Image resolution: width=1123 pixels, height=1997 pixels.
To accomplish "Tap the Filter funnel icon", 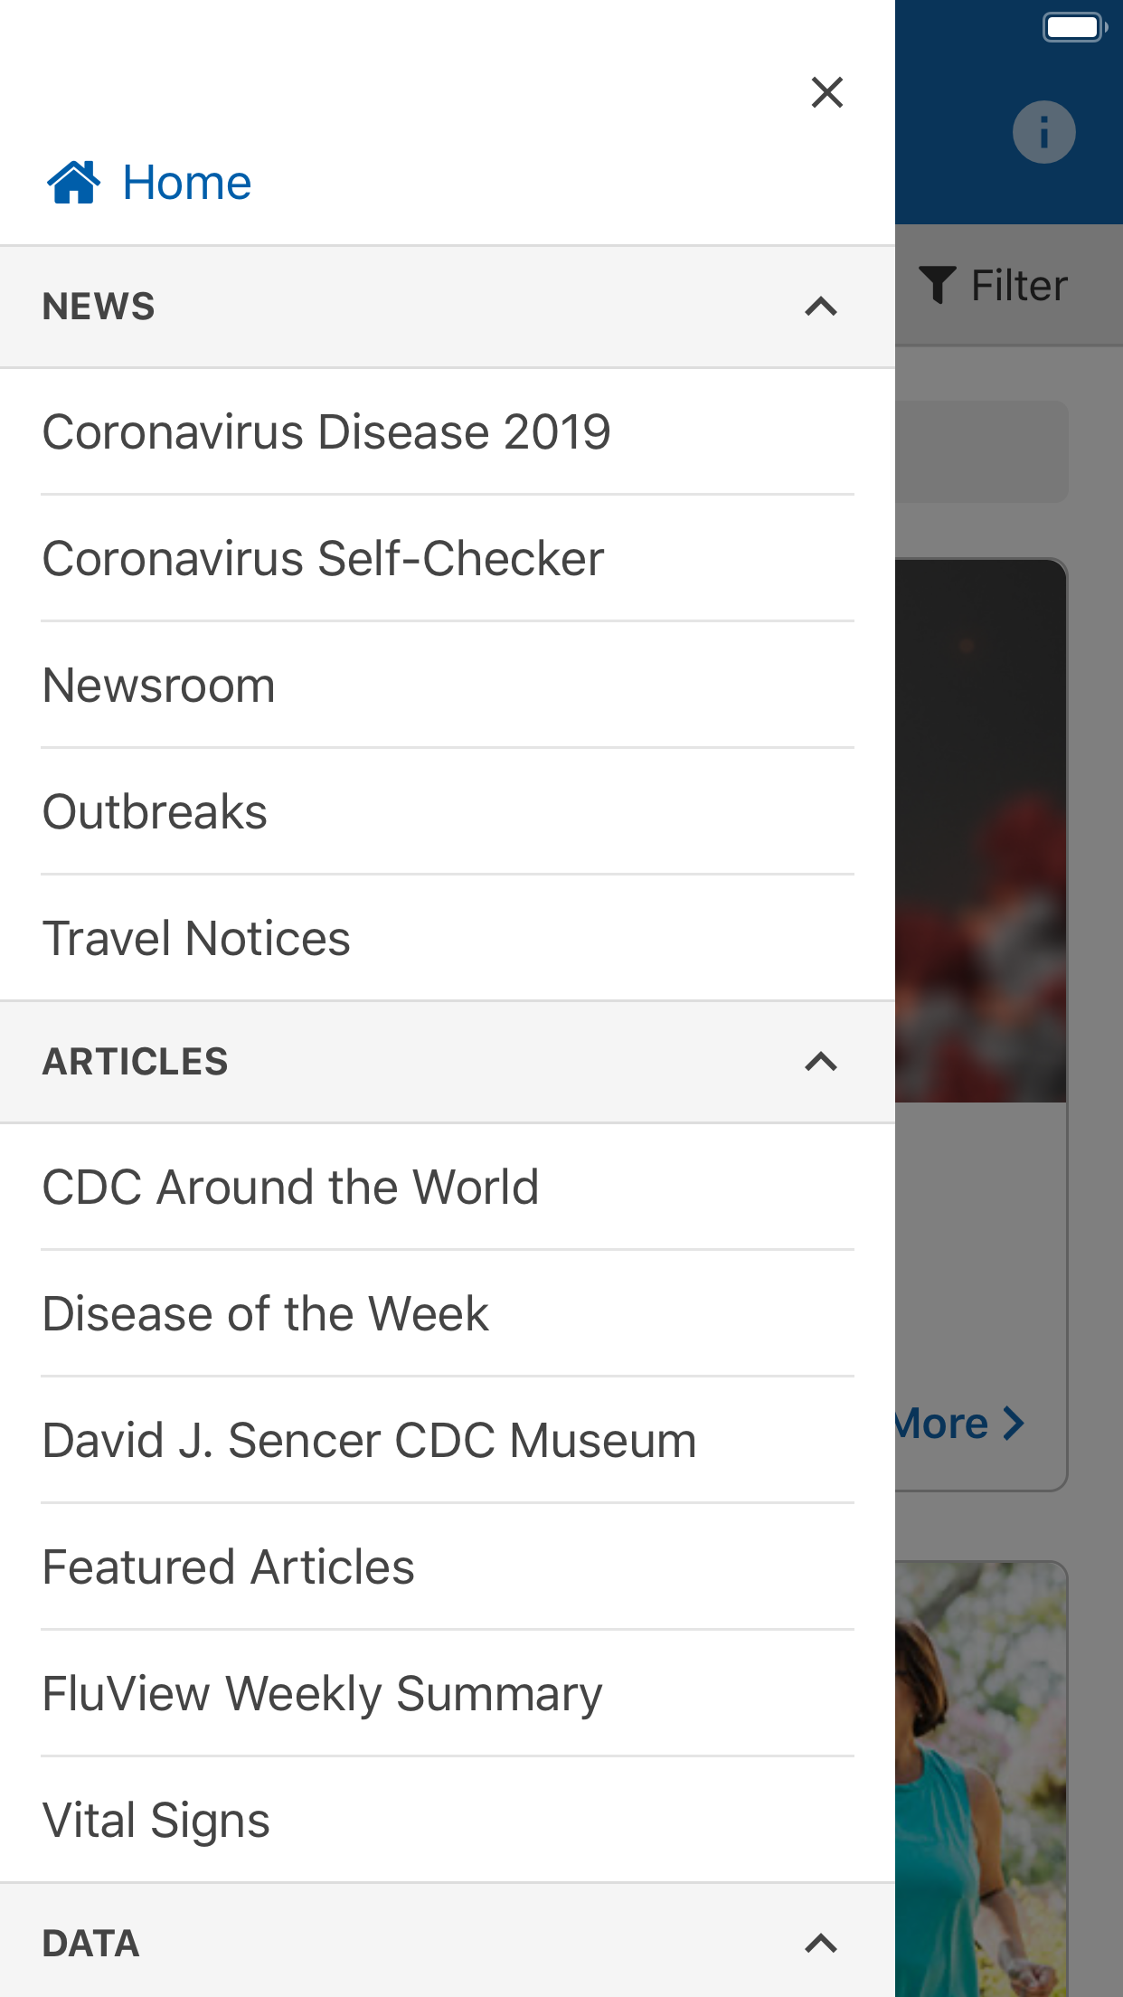I will tap(938, 285).
